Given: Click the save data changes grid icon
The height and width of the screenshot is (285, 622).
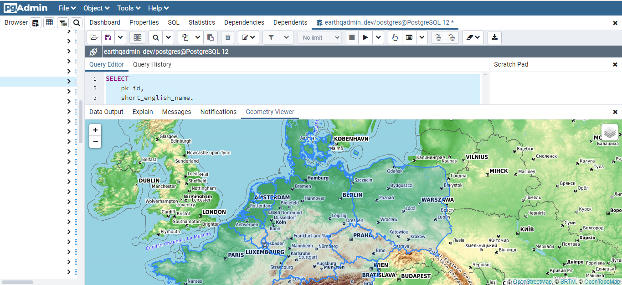Looking at the screenshot, I should (x=138, y=37).
